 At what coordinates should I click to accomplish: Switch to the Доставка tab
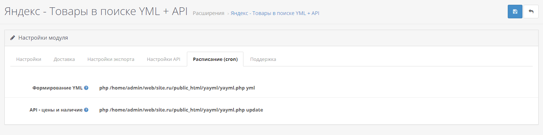(x=64, y=59)
